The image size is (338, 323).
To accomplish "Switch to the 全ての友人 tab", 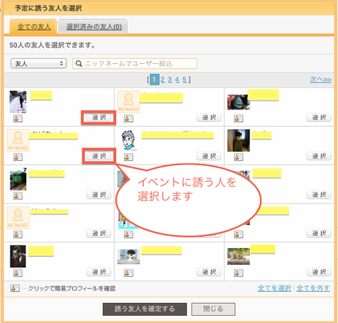I will coord(34,26).
